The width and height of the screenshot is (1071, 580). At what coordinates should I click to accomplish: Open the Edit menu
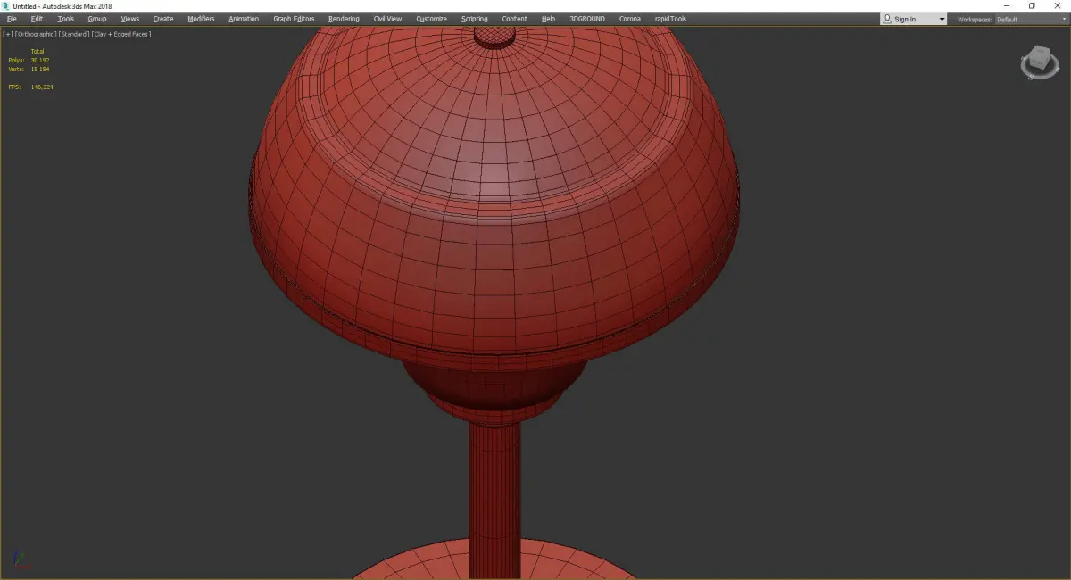point(37,19)
